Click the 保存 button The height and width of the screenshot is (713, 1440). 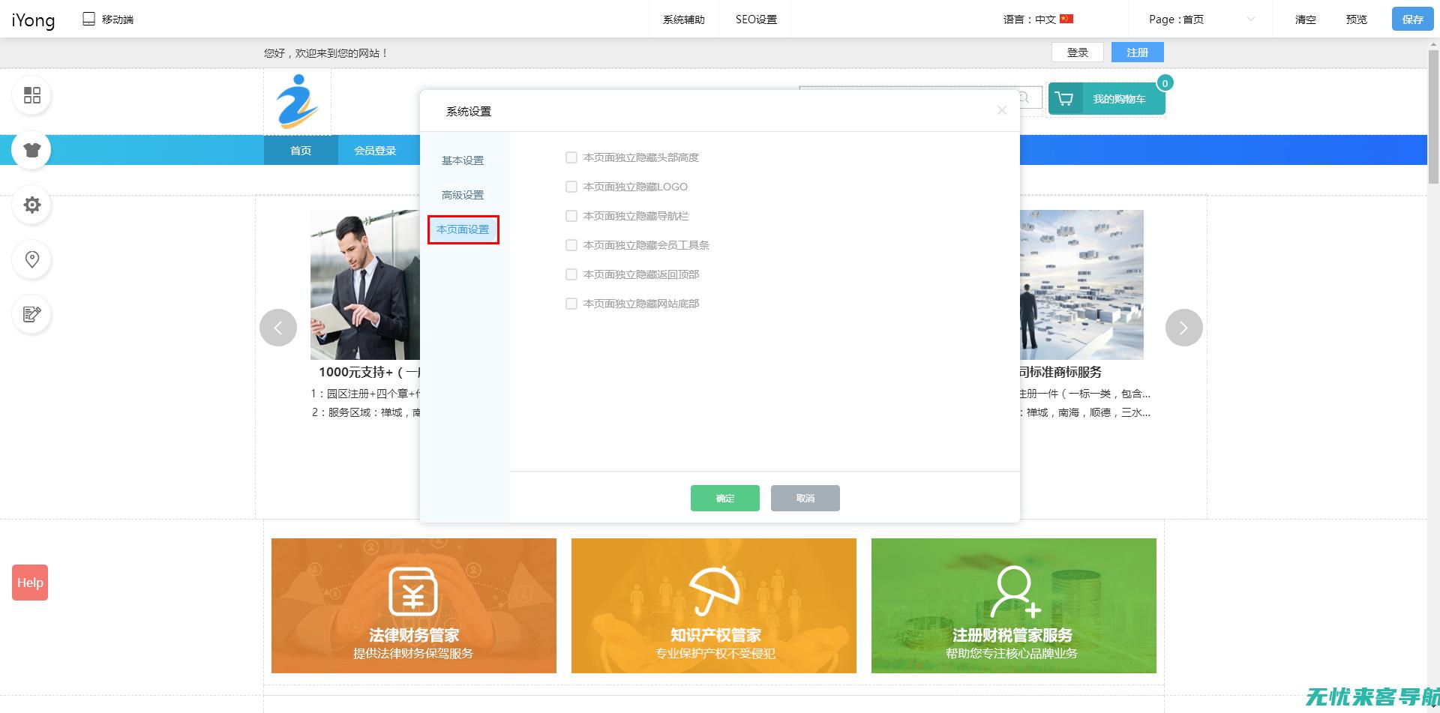coord(1412,19)
